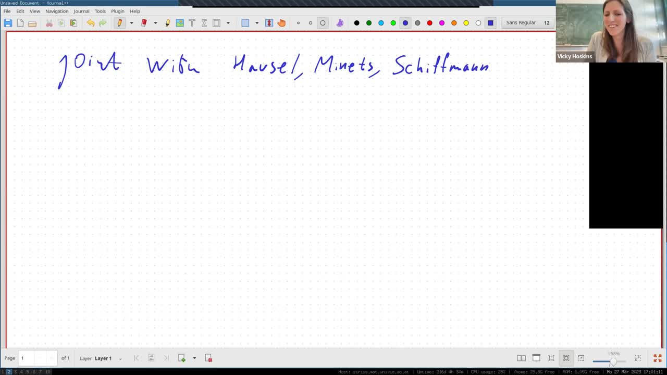Viewport: 667px width, 375px height.
Task: Go to the annotated page icon
Action: tap(152, 358)
